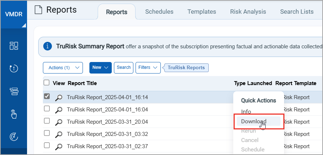Click magnifier for TruRisk Report_2025-03-31_20:04
The width and height of the screenshot is (323, 155).
tap(59, 122)
